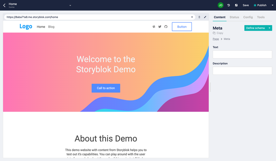Open the Blog nav link in preview
Image resolution: width=276 pixels, height=161 pixels.
pos(51,27)
